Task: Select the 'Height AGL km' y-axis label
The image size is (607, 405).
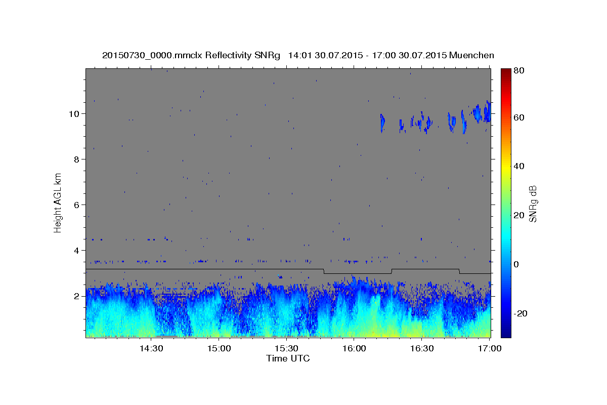Action: tap(58, 202)
